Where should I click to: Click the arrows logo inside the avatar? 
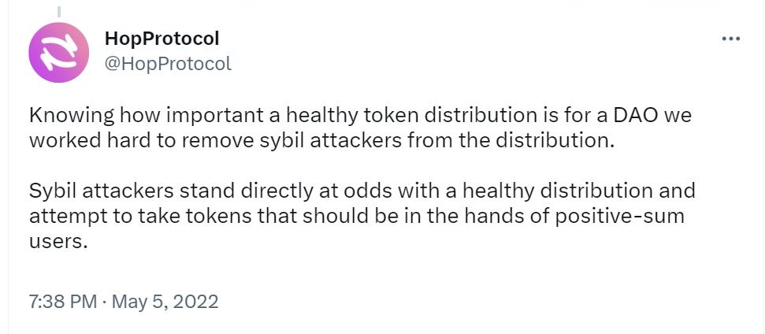[58, 53]
